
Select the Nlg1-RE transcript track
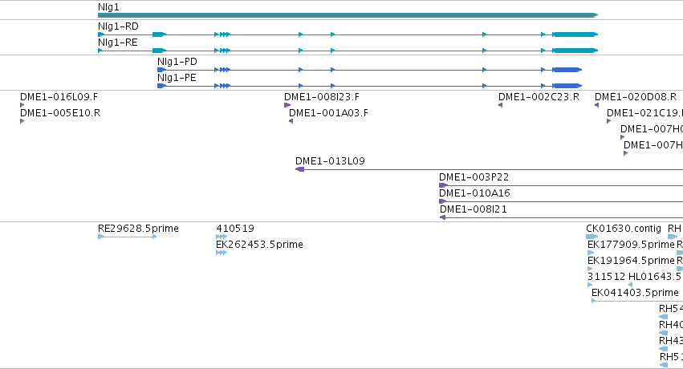[348, 51]
